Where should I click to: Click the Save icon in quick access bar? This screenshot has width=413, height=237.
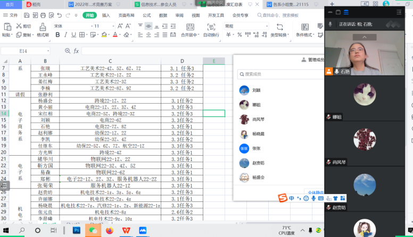click(26, 15)
